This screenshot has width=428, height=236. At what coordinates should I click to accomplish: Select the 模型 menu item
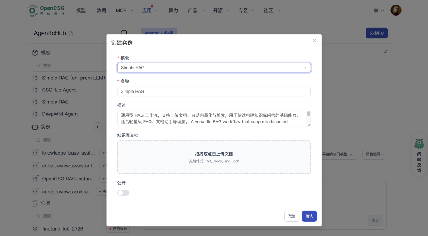point(80,10)
